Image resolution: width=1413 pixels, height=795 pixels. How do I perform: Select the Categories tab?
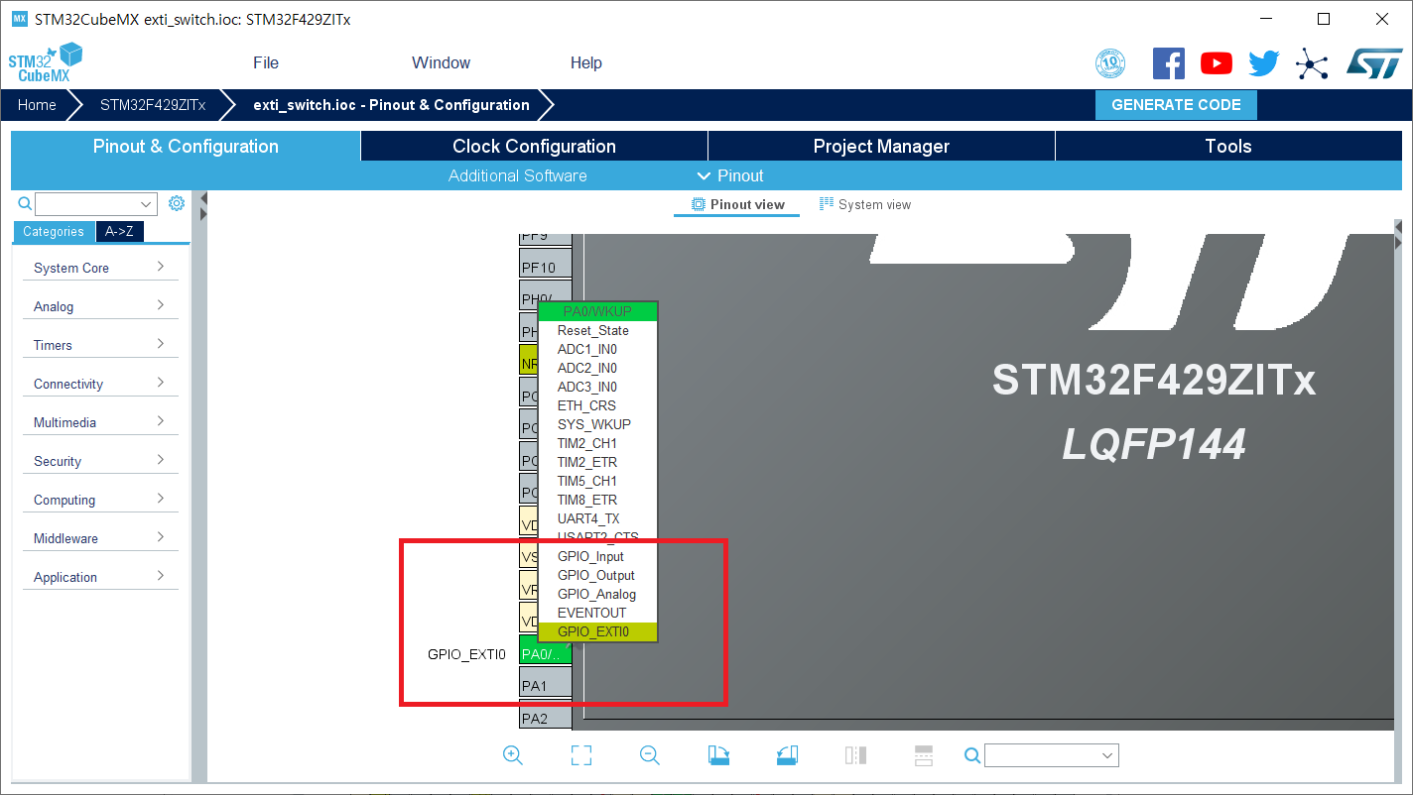click(x=54, y=231)
